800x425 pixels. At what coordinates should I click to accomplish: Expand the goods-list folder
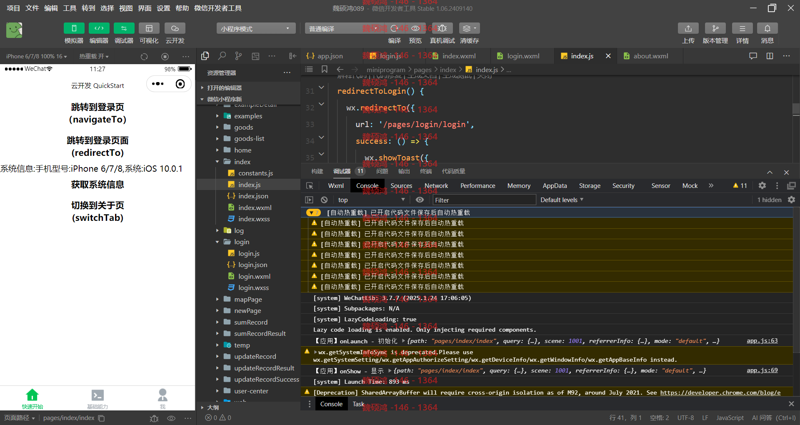click(x=249, y=138)
